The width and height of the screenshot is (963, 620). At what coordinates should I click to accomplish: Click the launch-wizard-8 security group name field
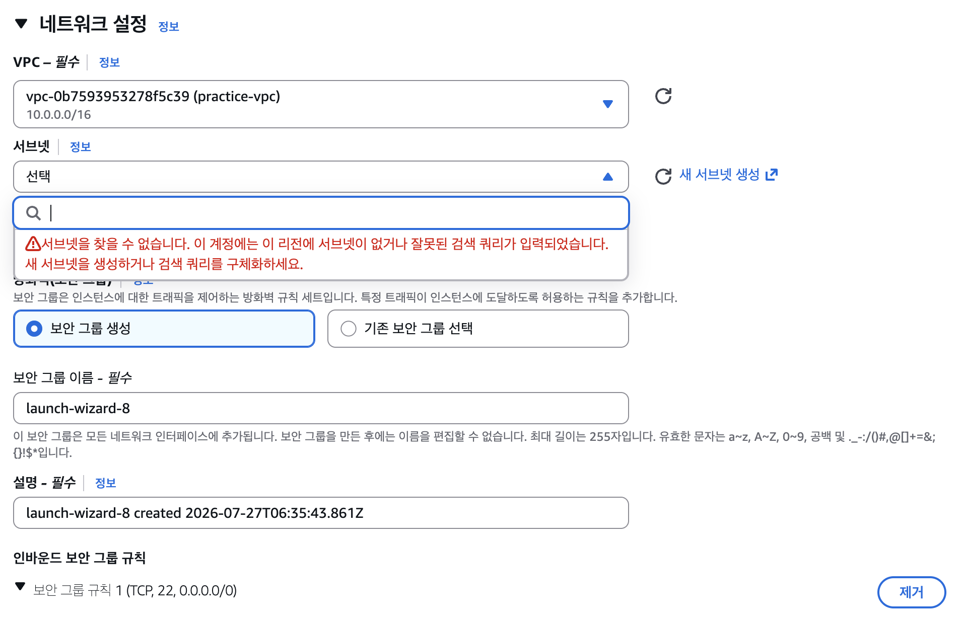(321, 408)
